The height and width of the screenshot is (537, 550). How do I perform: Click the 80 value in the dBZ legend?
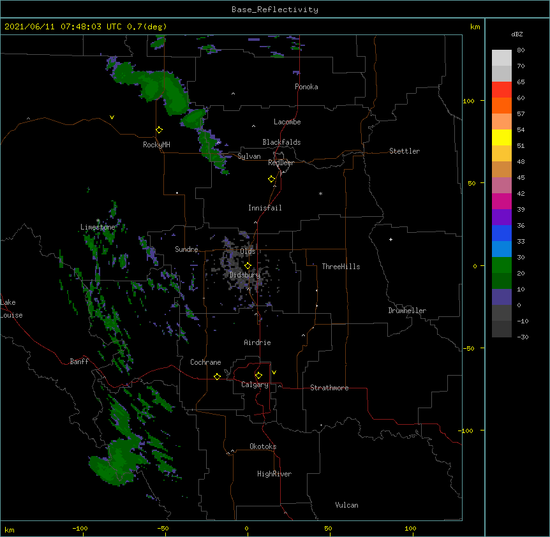[521, 50]
